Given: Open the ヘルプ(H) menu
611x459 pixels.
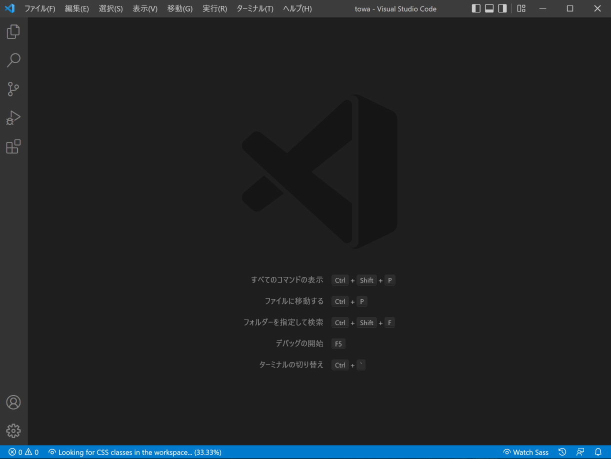Looking at the screenshot, I should click(297, 8).
